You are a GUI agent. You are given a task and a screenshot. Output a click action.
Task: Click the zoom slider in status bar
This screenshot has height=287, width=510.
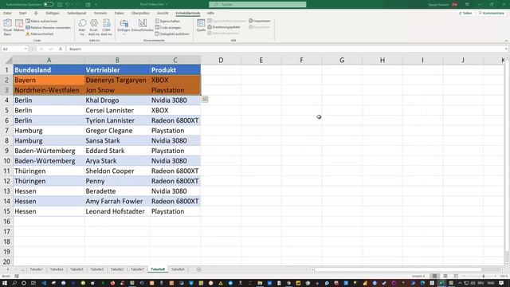coord(484,276)
